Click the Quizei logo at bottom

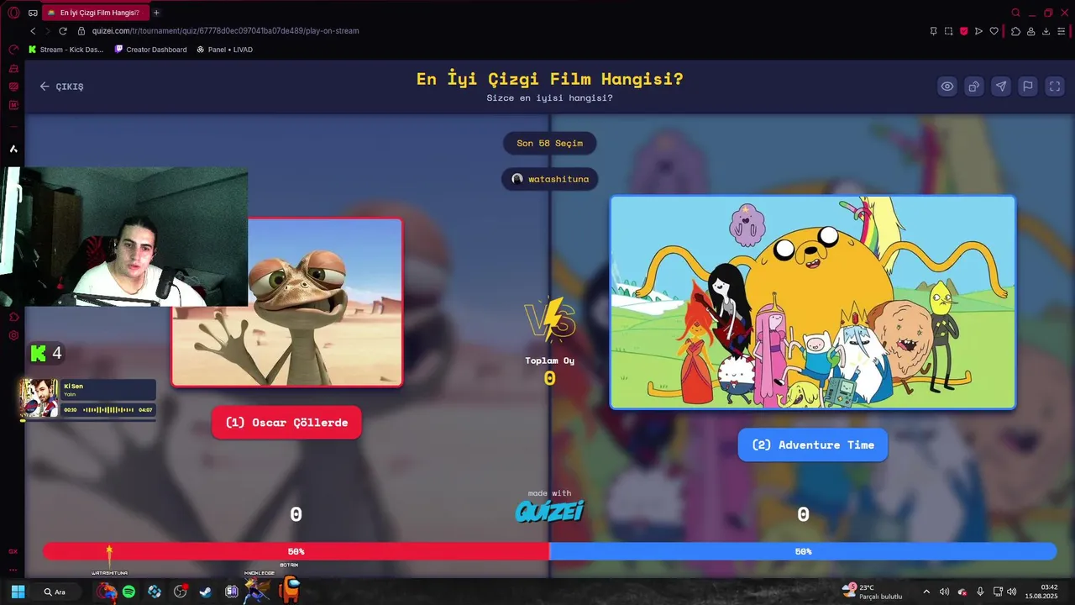point(549,511)
